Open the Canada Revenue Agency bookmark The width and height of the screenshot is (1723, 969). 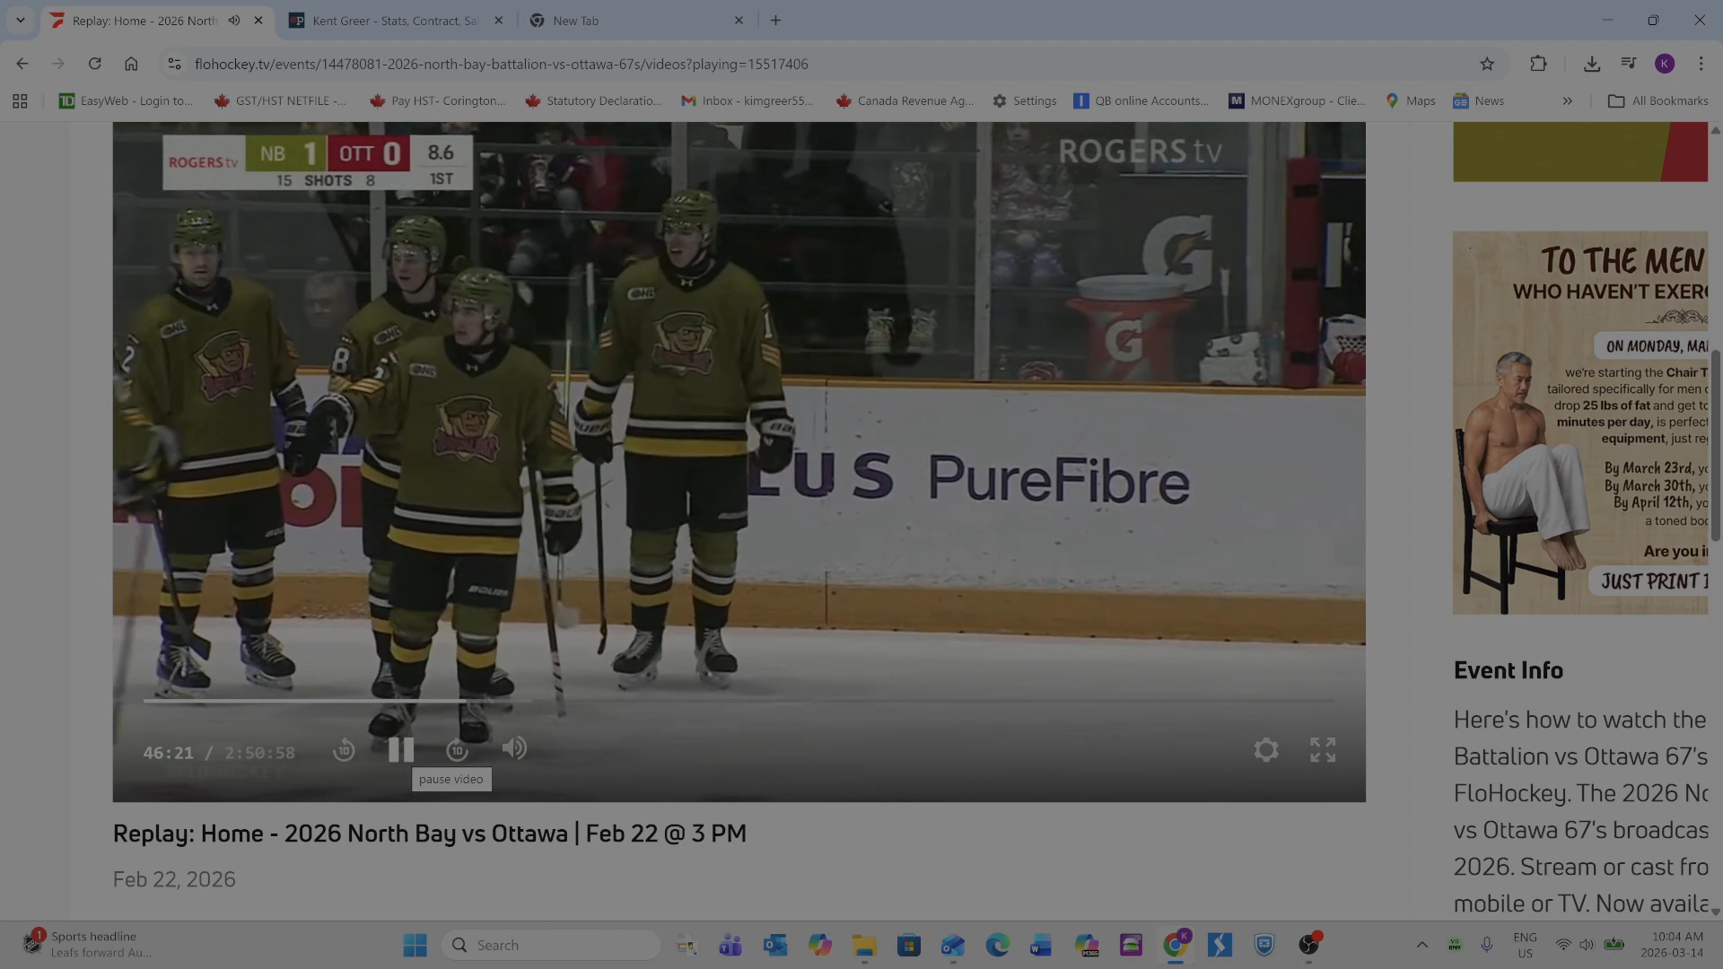click(904, 100)
